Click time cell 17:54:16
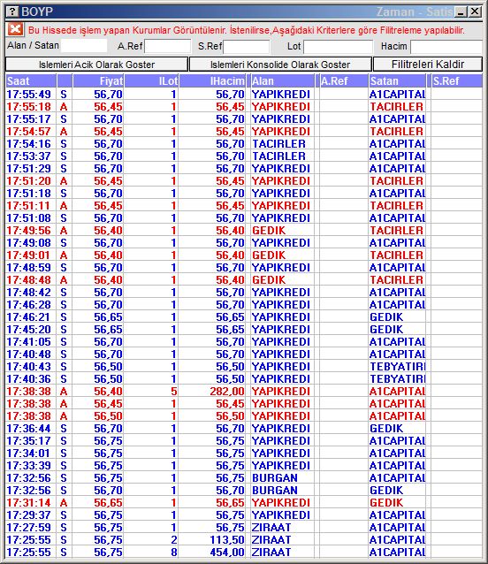 pyautogui.click(x=29, y=144)
